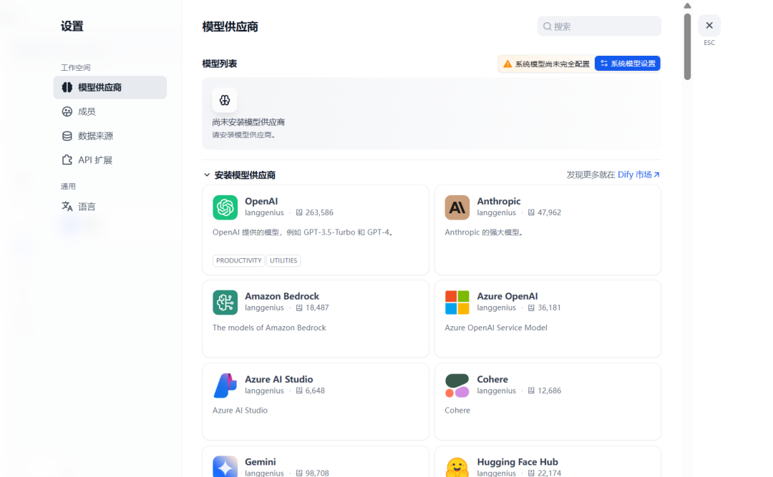Click the magnifier icon in search box
This screenshot has width=773, height=477.
pyautogui.click(x=548, y=26)
